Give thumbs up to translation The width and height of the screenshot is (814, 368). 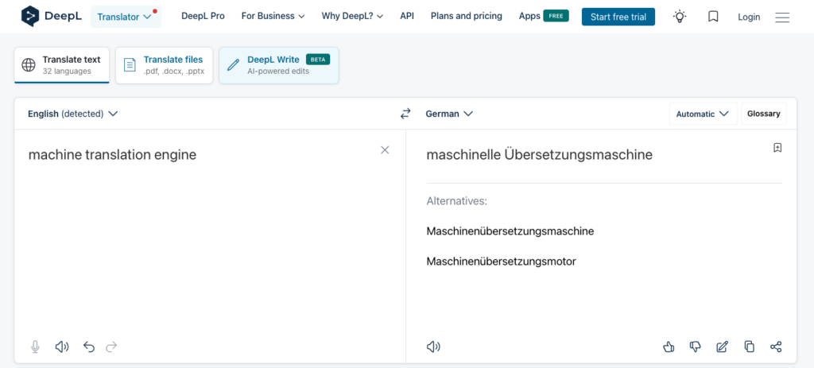[669, 347]
